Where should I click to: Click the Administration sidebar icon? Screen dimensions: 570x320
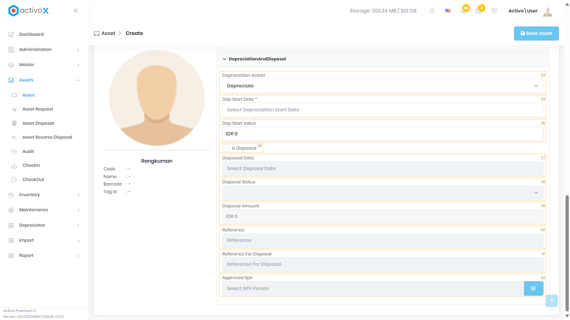(x=11, y=49)
